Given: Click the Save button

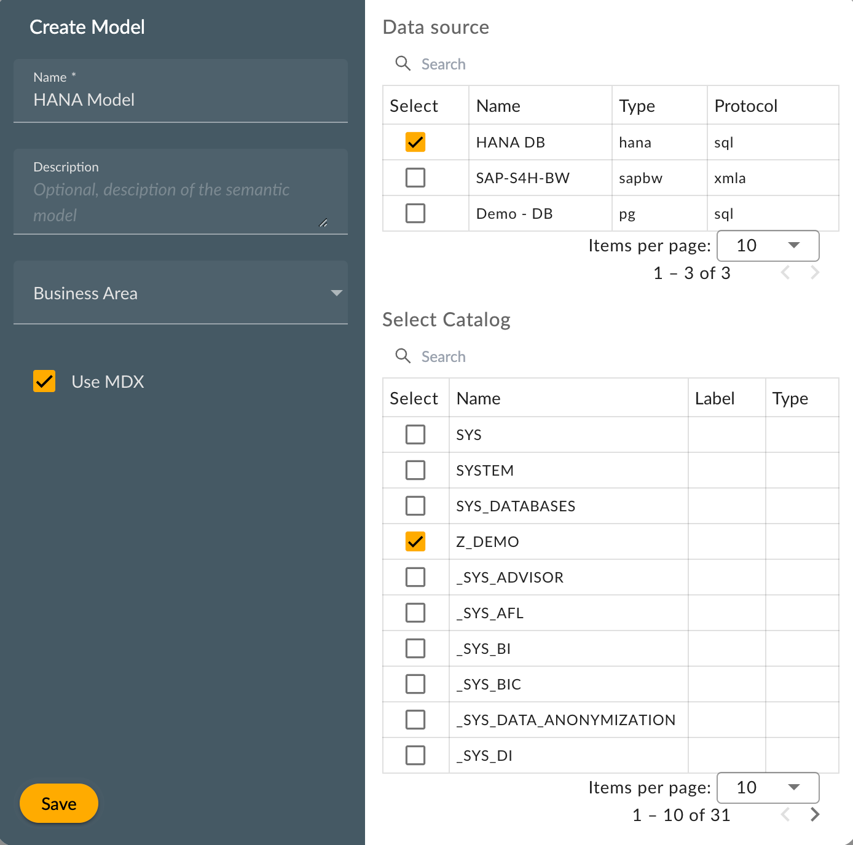Looking at the screenshot, I should click(58, 803).
